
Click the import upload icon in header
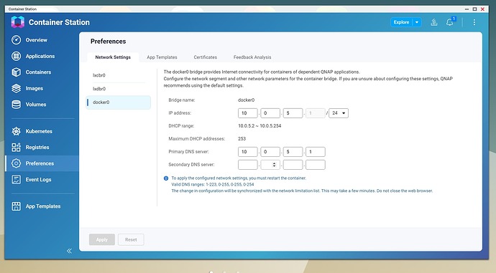pos(434,22)
